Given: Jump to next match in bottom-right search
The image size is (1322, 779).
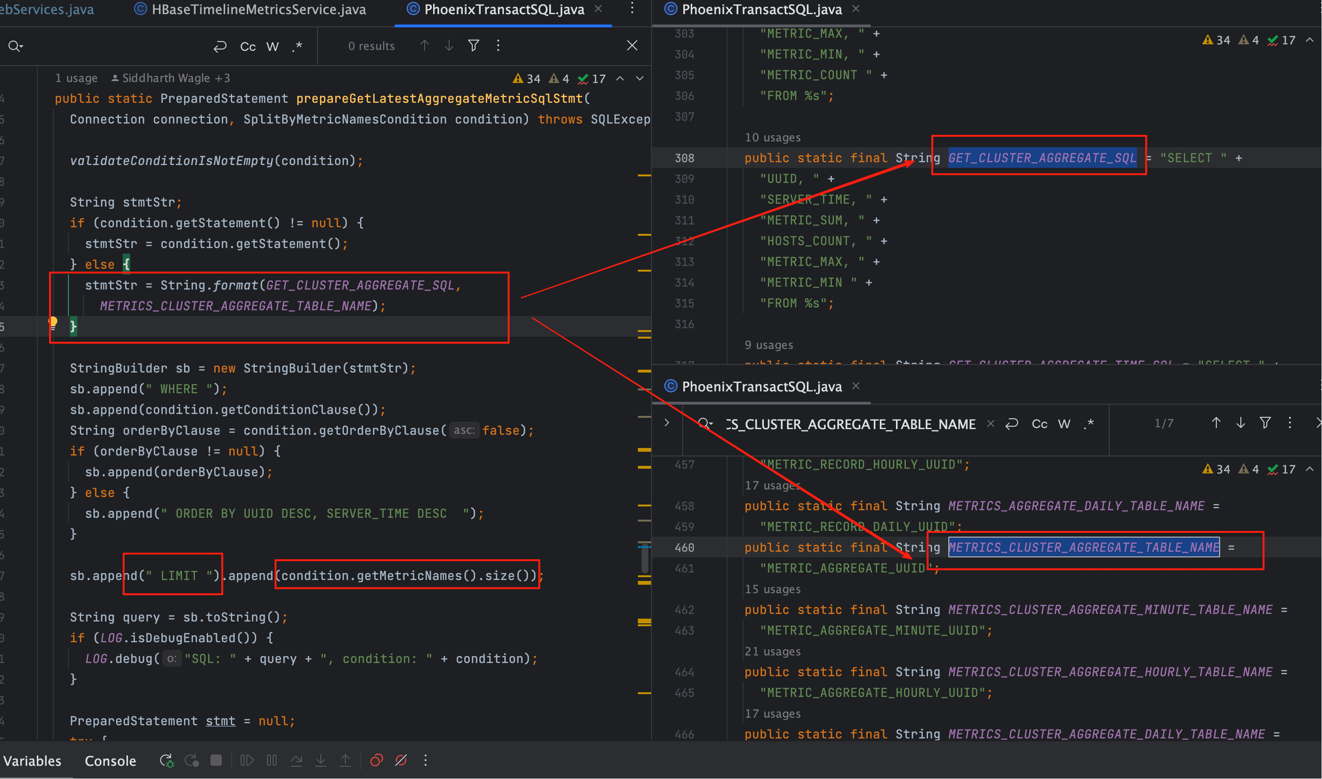Looking at the screenshot, I should [x=1240, y=423].
